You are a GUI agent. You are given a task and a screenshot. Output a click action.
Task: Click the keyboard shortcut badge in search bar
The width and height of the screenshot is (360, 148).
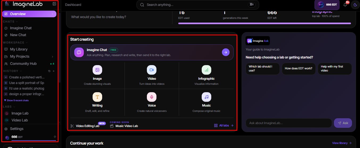click(x=251, y=5)
